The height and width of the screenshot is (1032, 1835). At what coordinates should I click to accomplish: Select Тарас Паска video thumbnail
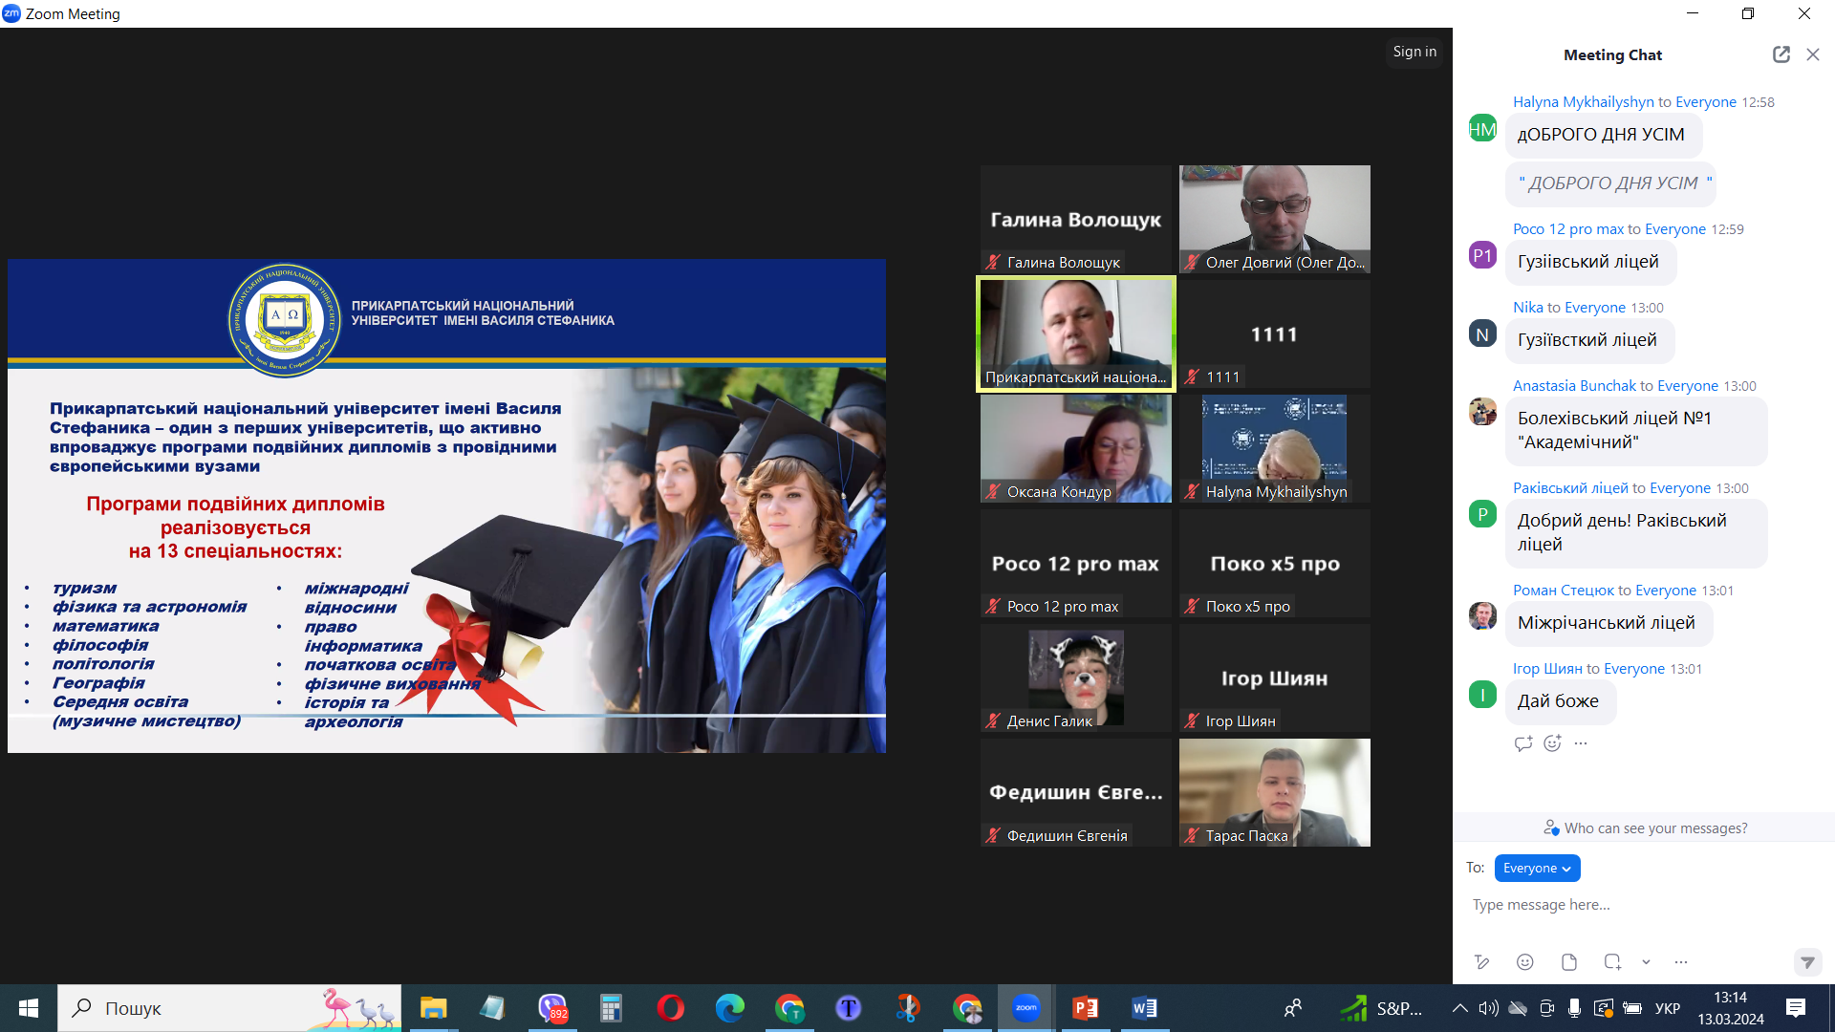tap(1274, 791)
